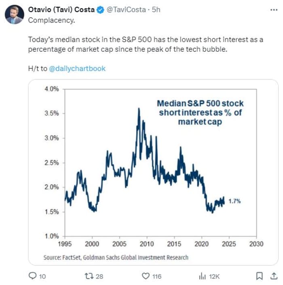Viewport: 283px width, 285px height.
Task: Click the blue verified badge
Action: [100, 10]
